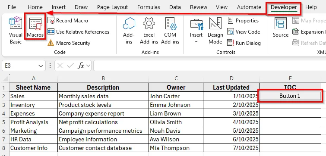Open the Visual Basic editor
326x156 pixels.
(16, 30)
